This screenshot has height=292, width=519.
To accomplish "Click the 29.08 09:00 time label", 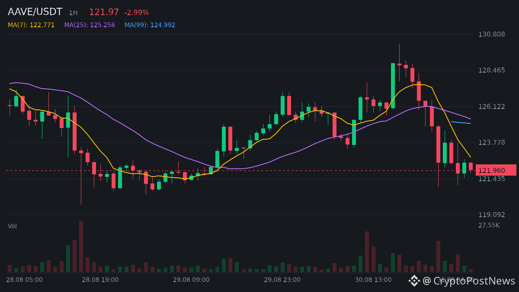I will pyautogui.click(x=191, y=280).
